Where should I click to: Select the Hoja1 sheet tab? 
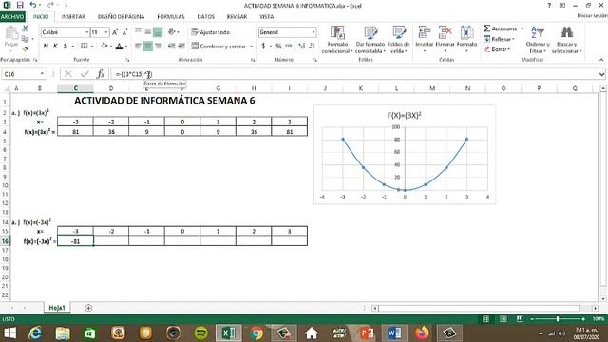57,308
